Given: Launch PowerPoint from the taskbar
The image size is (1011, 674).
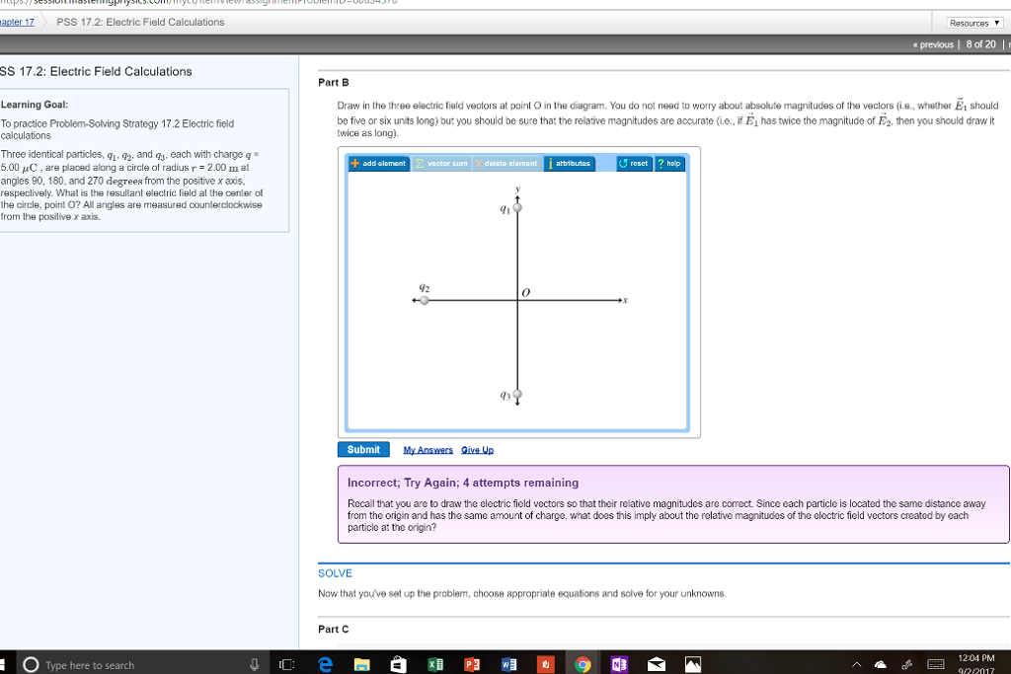Looking at the screenshot, I should [x=471, y=663].
